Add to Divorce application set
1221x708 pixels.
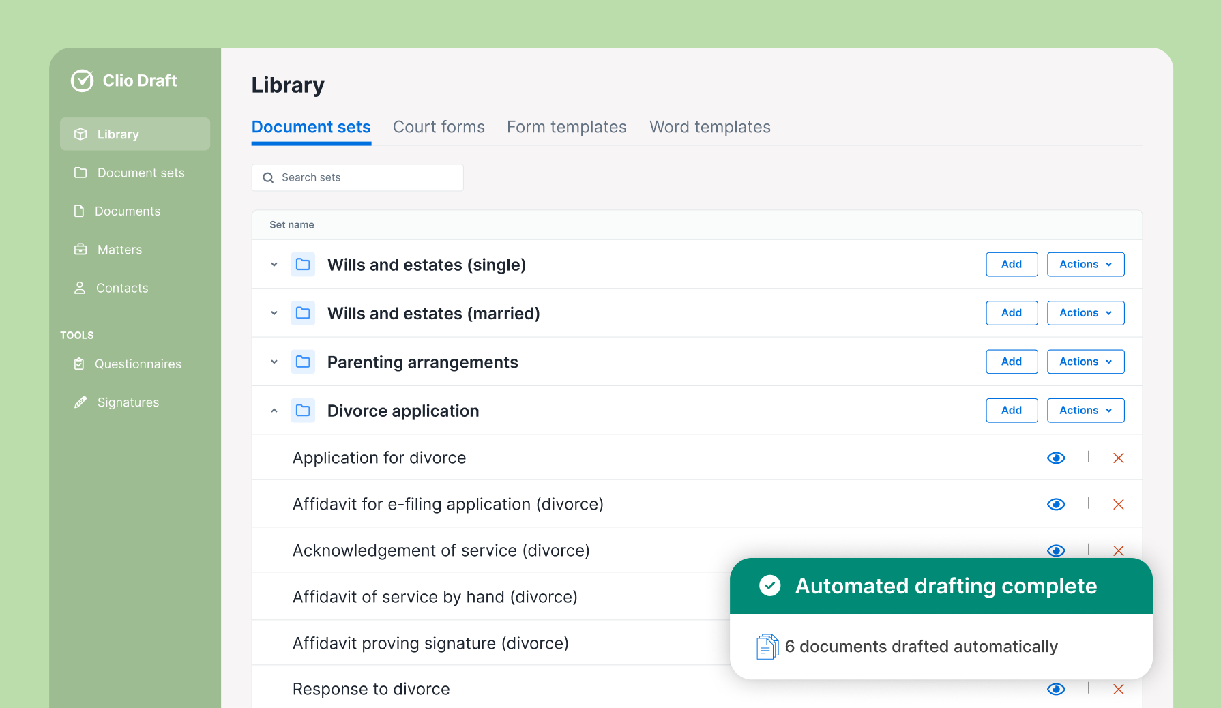[x=1012, y=410]
